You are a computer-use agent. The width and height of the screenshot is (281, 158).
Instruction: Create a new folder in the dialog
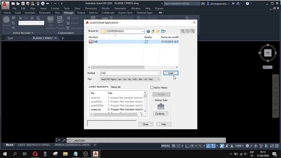point(158,31)
